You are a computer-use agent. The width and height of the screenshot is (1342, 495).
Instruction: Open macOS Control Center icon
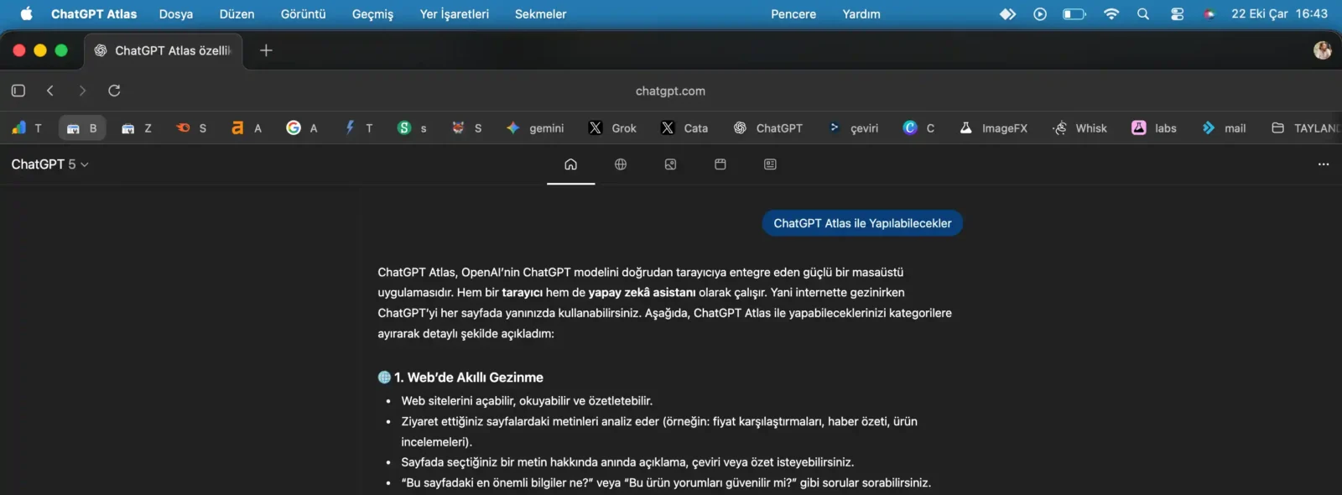tap(1177, 14)
